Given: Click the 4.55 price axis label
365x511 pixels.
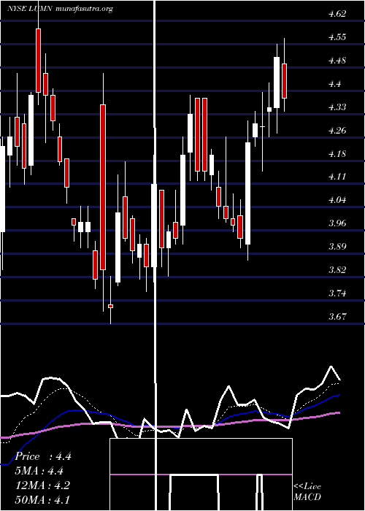Looking at the screenshot, I should pos(337,37).
